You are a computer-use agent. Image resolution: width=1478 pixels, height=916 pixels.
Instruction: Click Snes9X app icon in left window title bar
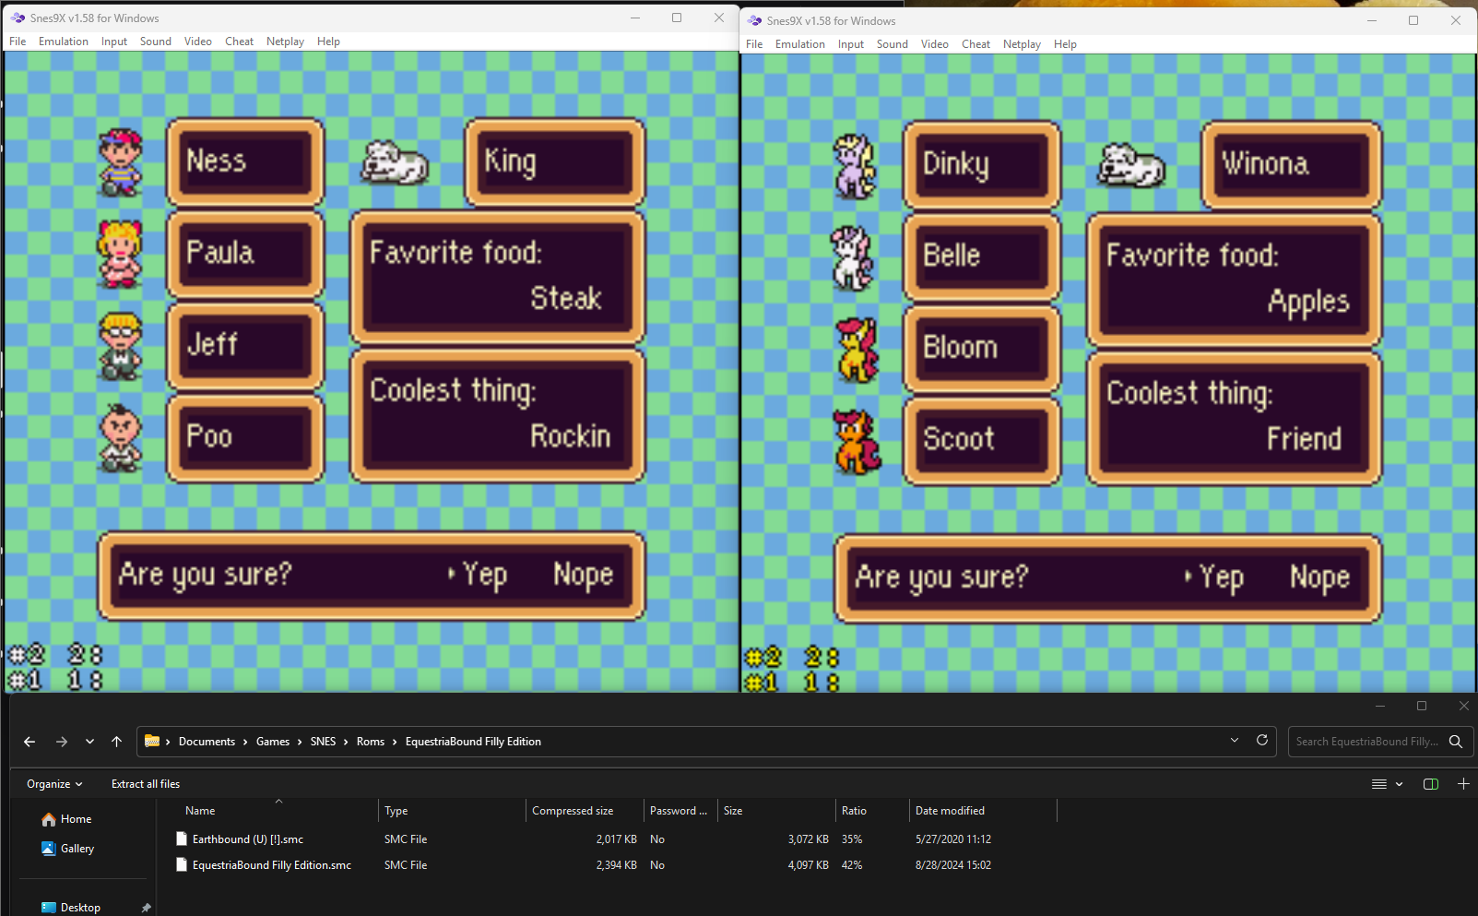18,18
